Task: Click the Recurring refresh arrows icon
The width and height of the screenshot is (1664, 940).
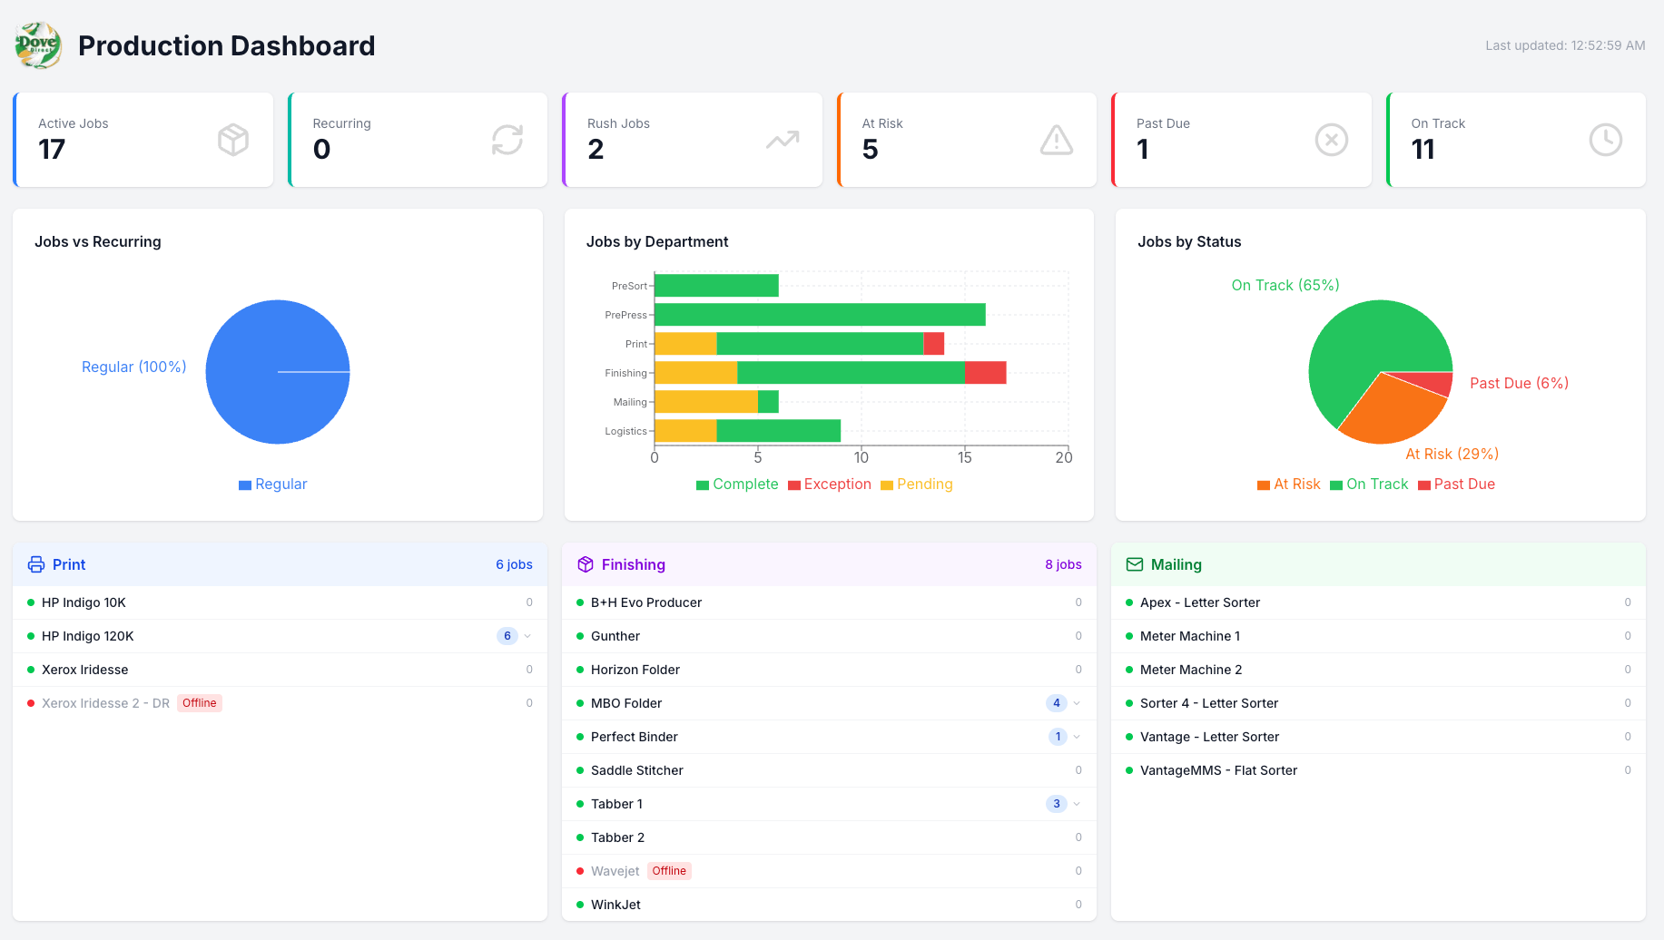Action: coord(507,140)
